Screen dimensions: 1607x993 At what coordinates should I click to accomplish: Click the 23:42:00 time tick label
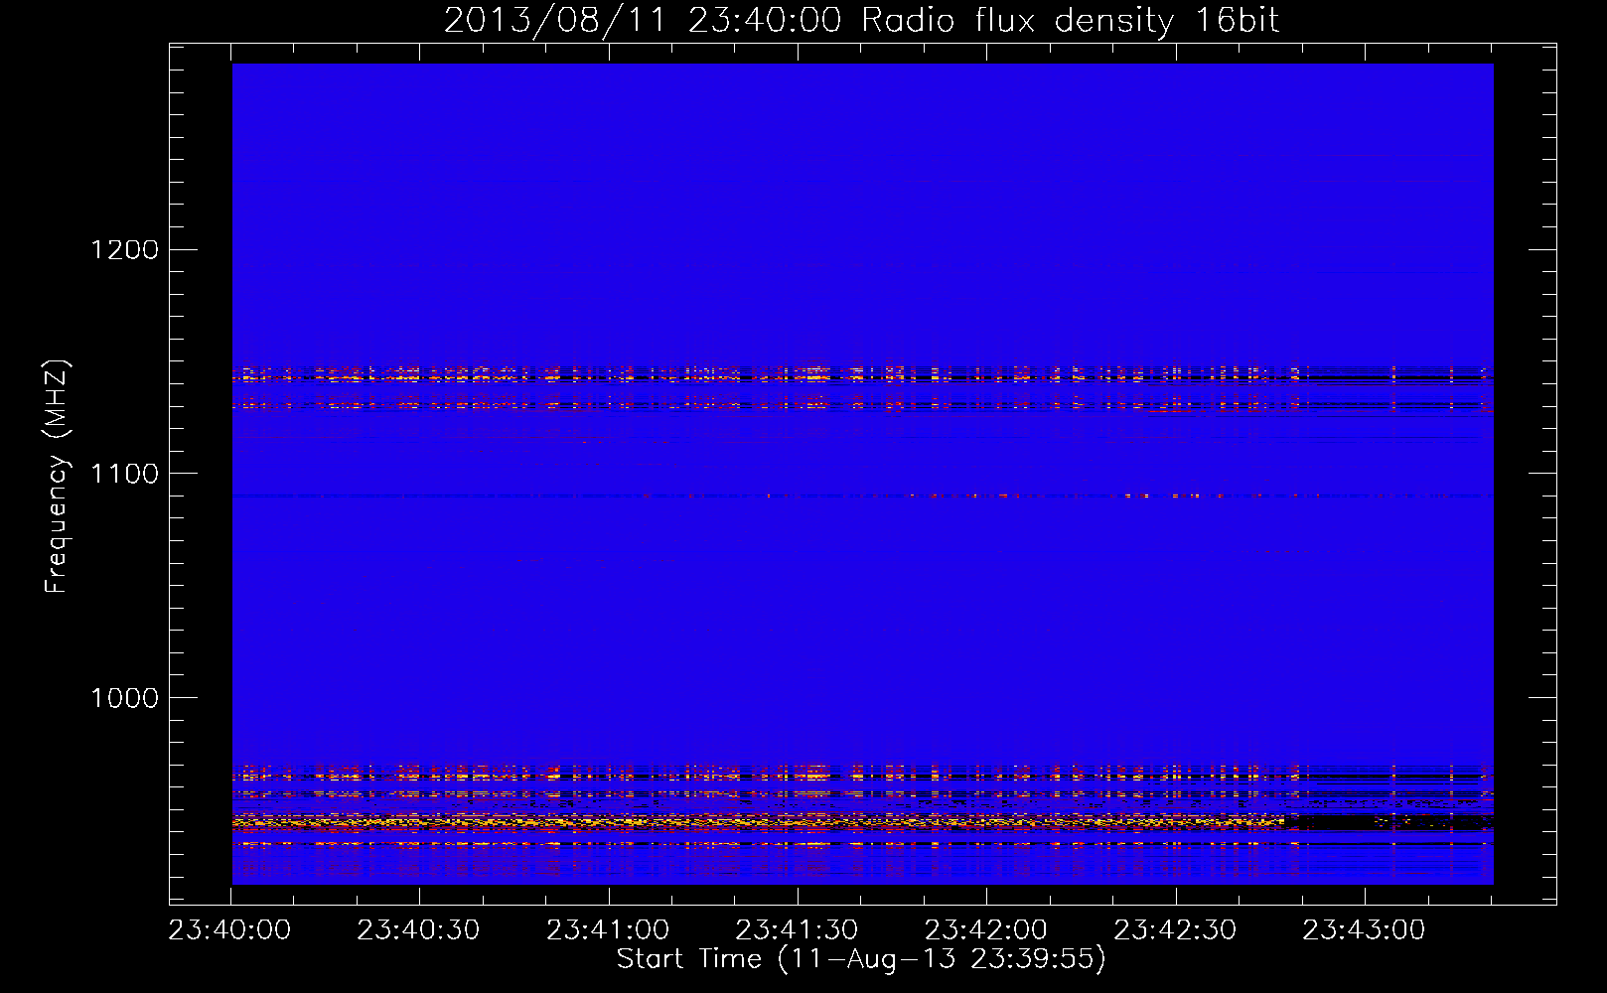986,930
